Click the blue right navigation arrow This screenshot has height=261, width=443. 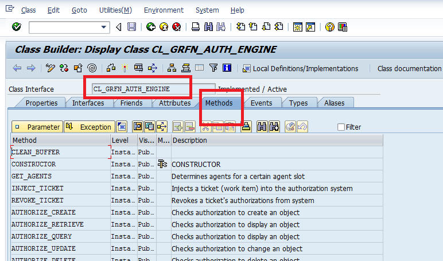[31, 68]
